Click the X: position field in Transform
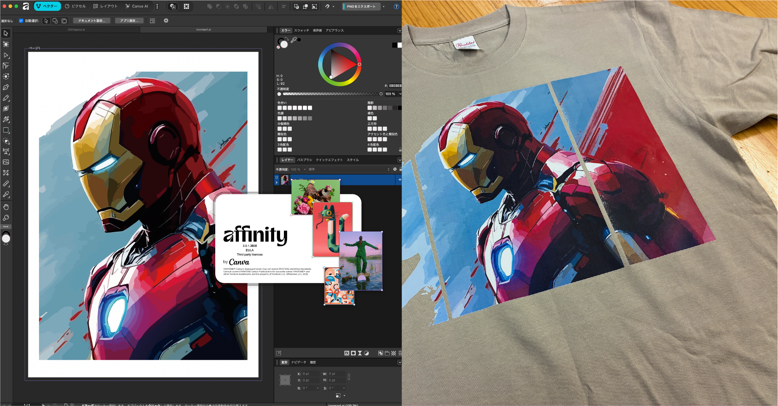Screen dimensions: 778x406 (x=311, y=374)
